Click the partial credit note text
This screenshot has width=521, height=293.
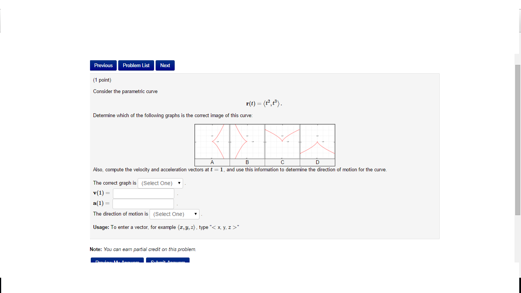pos(143,249)
